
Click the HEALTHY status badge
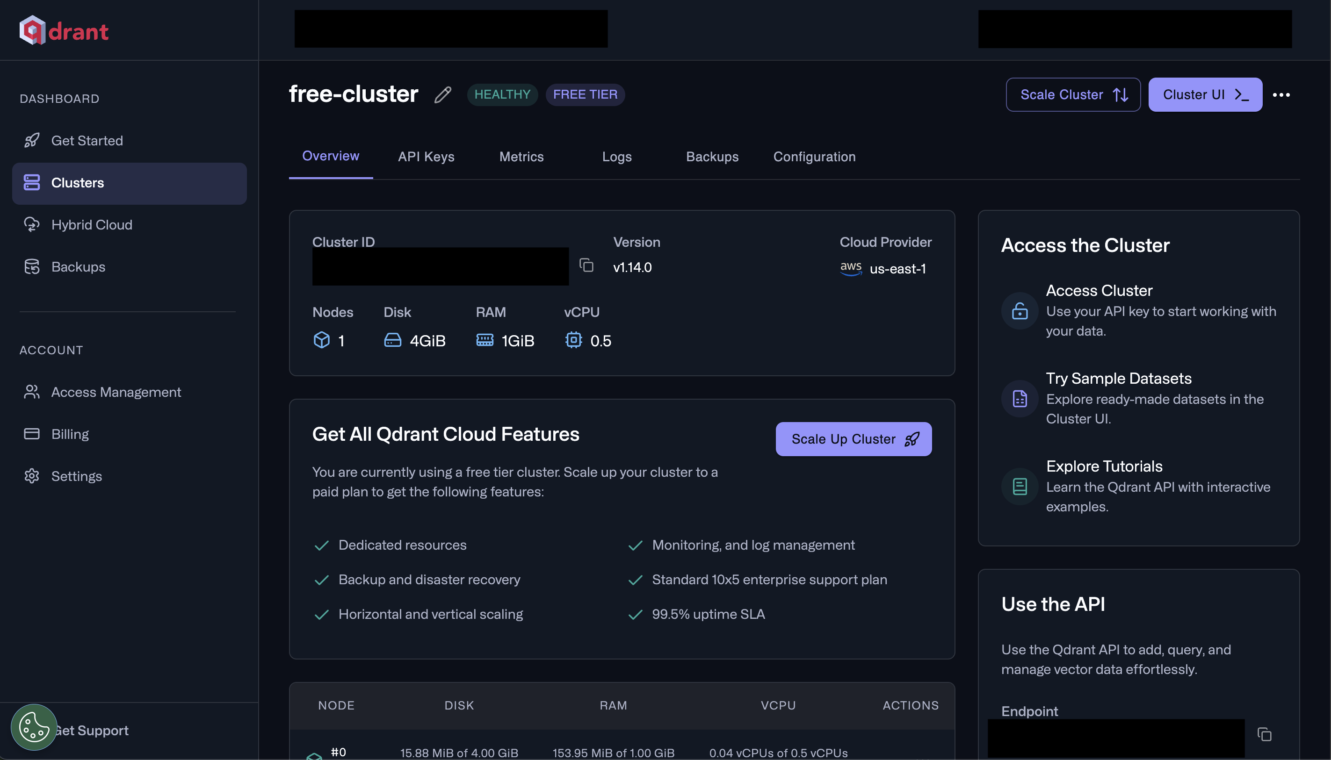click(x=502, y=94)
